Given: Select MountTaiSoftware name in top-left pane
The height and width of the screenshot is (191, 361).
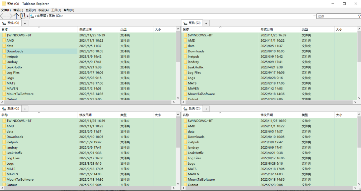Looking at the screenshot, I should click(x=20, y=94).
